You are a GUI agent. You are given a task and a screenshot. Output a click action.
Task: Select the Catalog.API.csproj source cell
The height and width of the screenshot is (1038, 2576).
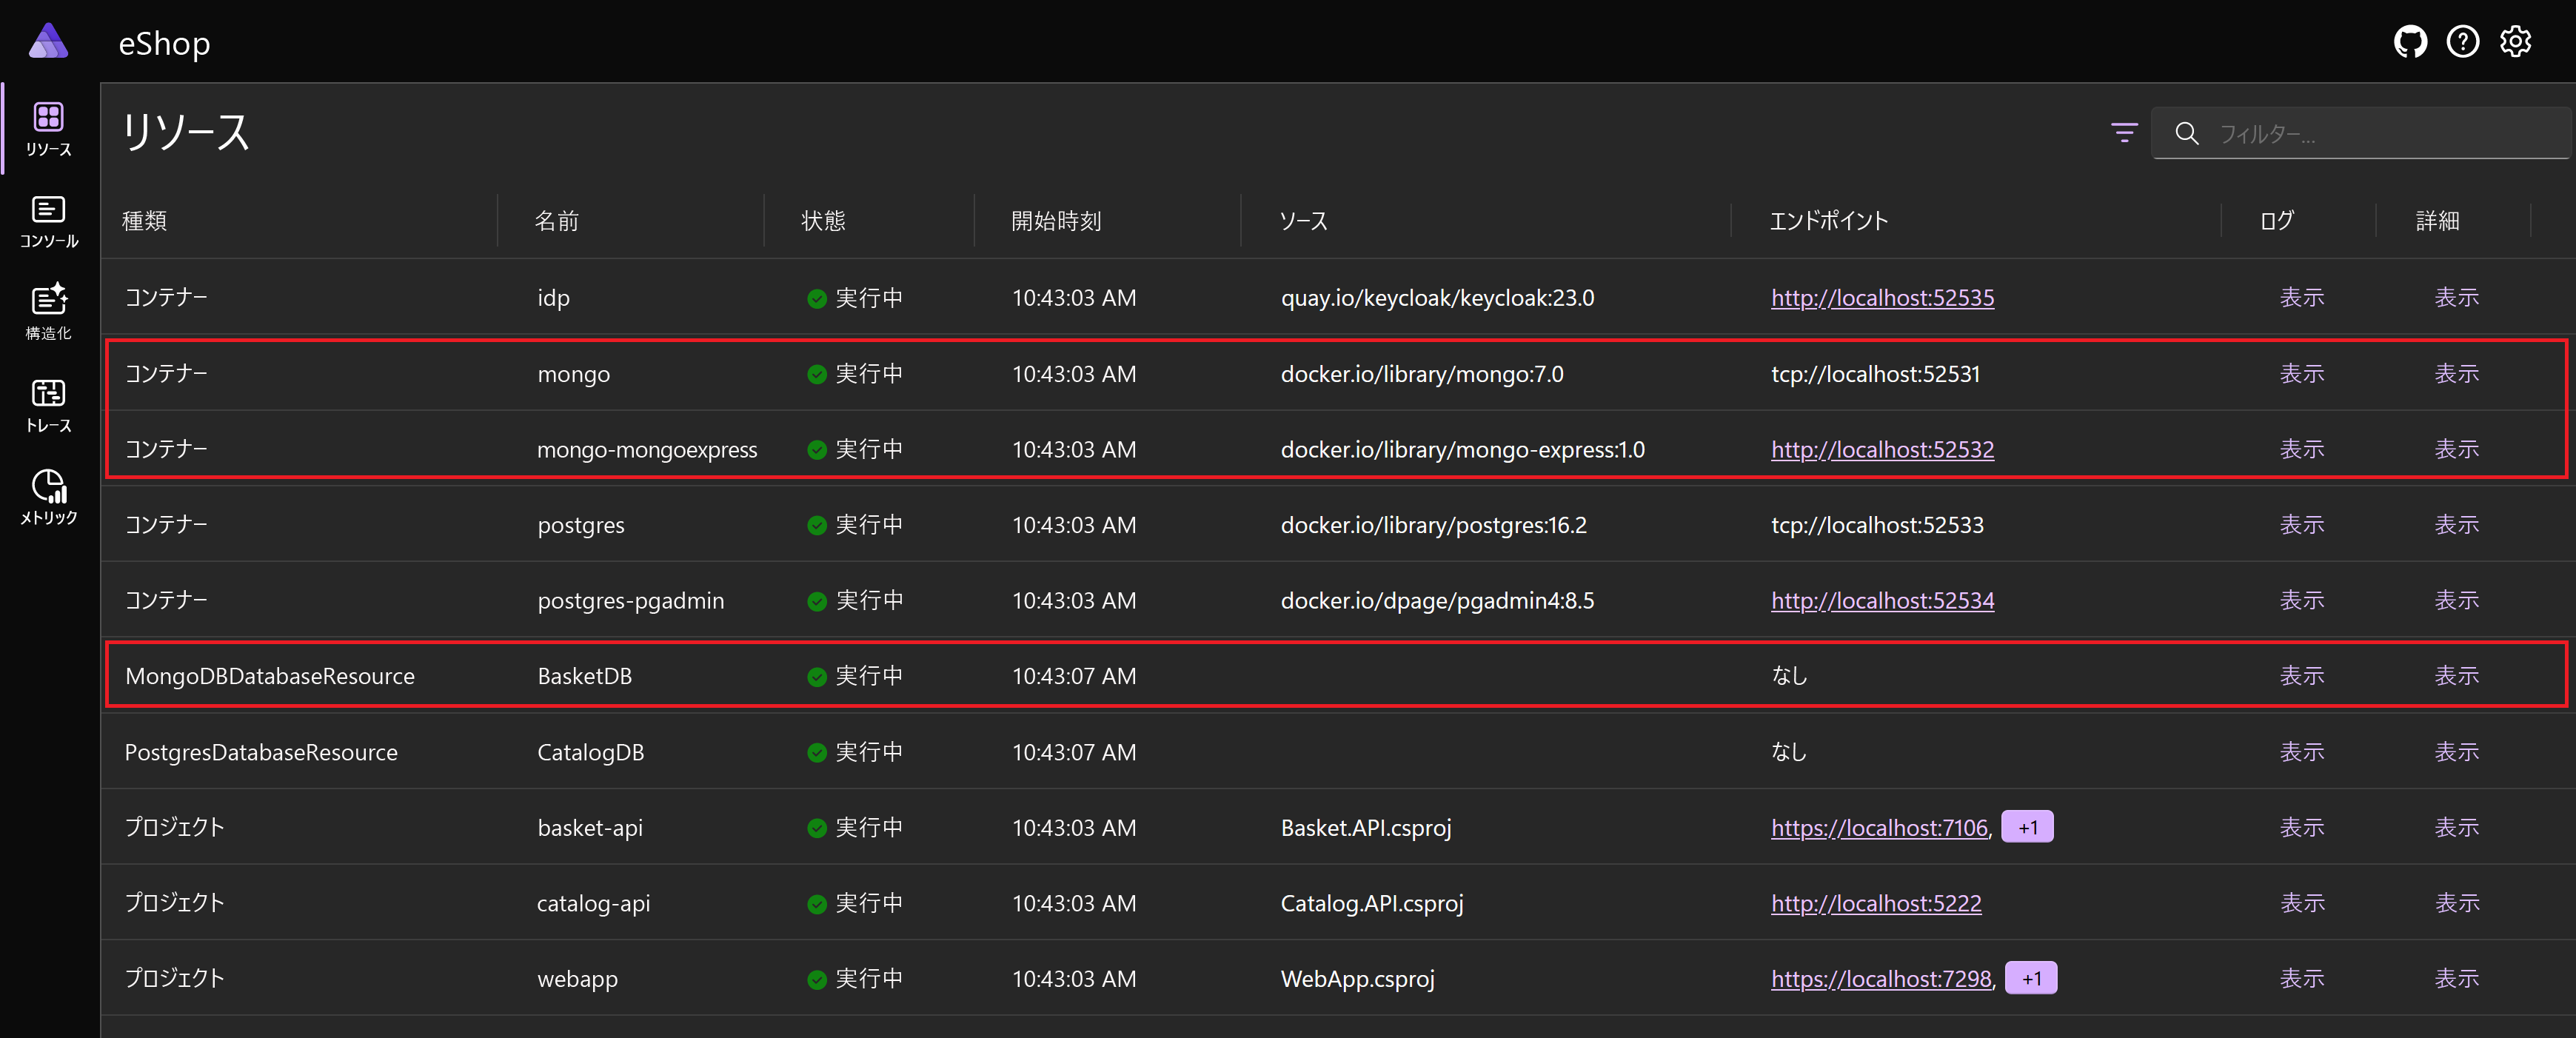pyautogui.click(x=1371, y=904)
